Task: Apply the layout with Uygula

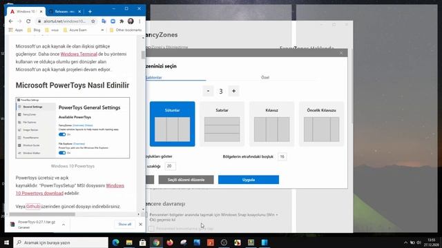Action: [x=249, y=180]
